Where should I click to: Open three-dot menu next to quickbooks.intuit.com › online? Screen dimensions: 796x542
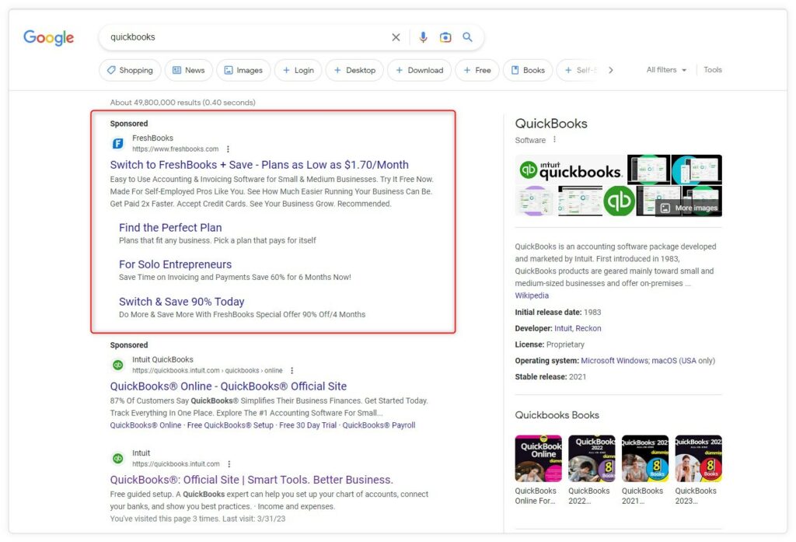point(292,371)
